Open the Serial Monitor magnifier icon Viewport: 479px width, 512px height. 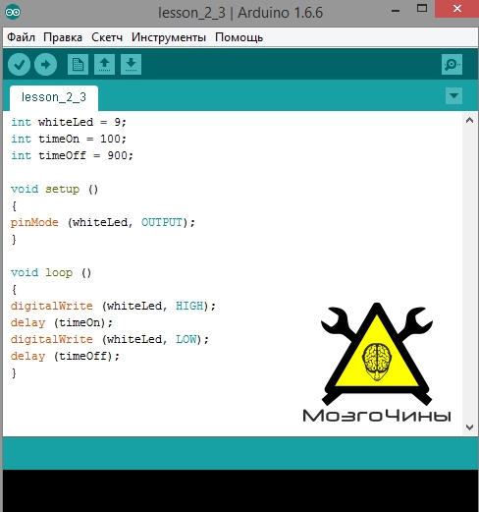pos(452,65)
